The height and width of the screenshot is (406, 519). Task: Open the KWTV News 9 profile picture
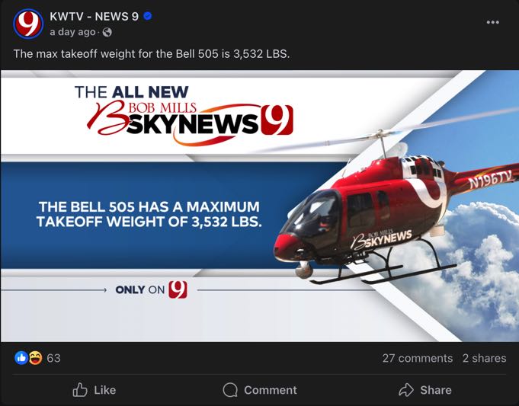pyautogui.click(x=28, y=24)
